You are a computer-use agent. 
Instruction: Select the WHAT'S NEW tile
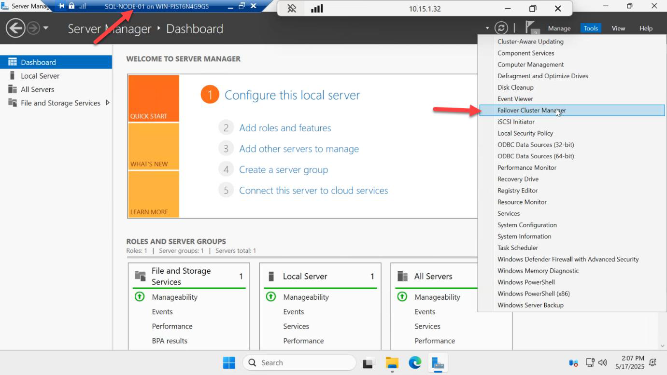tap(154, 146)
